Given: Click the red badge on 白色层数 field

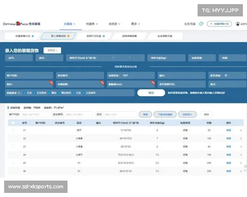Looking at the screenshot, I should [102, 82].
